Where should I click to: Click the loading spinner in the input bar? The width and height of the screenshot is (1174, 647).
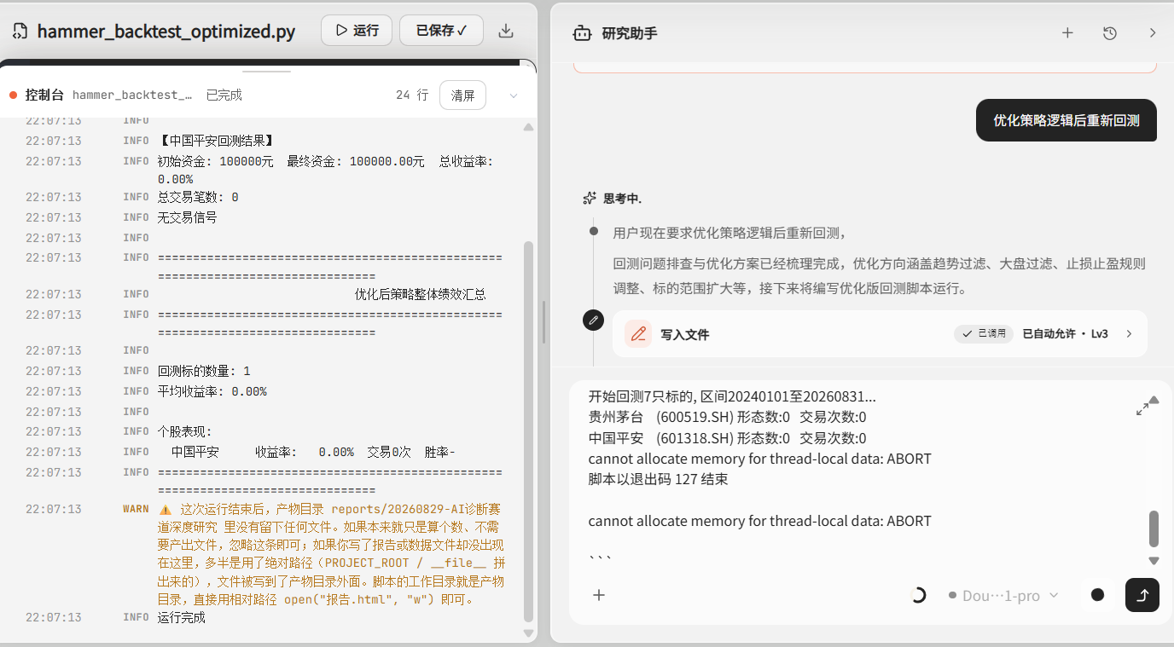(918, 595)
